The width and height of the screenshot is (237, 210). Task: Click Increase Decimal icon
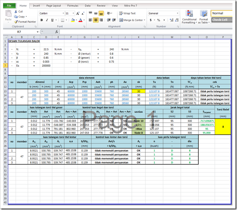172,20
